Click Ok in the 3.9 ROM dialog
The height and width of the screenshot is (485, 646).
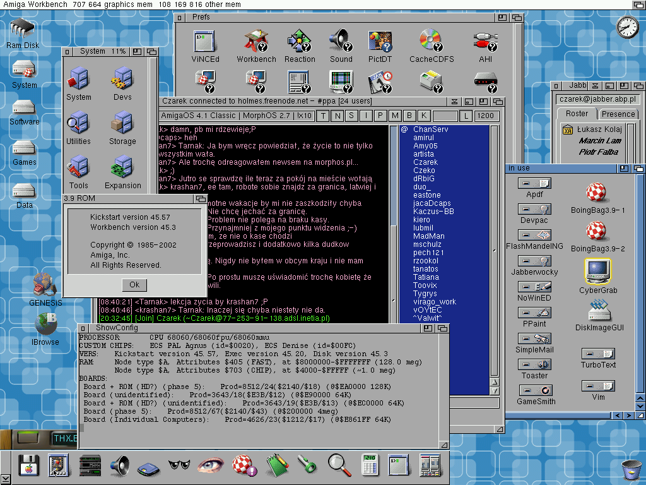click(134, 285)
